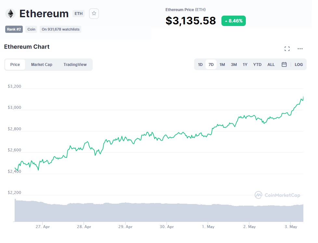
Task: Select the YTD time range
Action: pyautogui.click(x=257, y=64)
